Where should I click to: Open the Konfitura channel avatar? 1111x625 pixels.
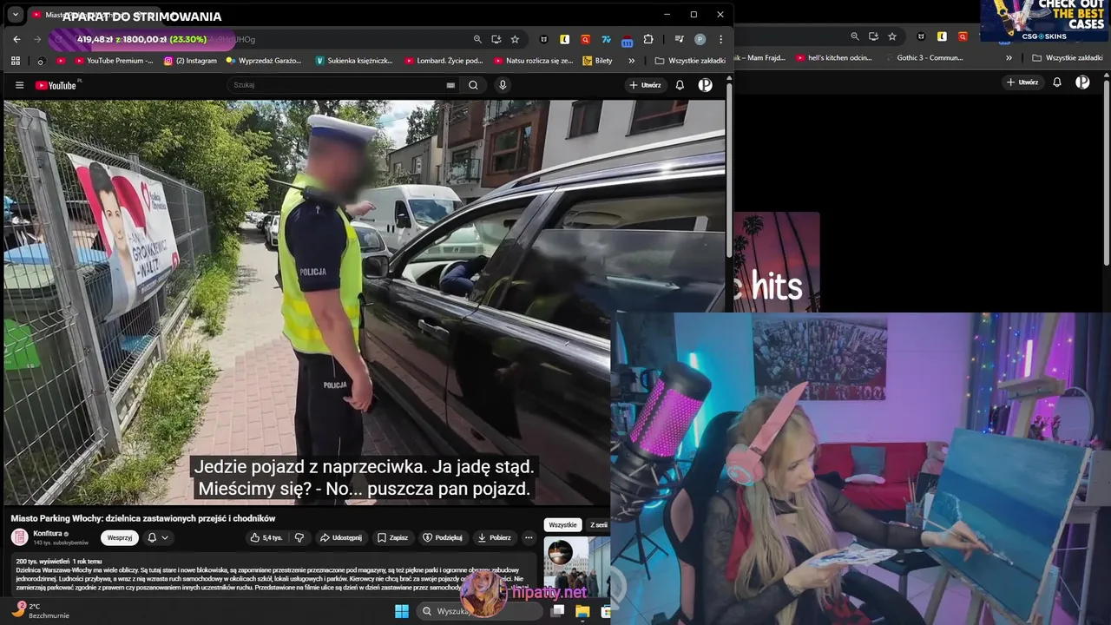pyautogui.click(x=19, y=537)
